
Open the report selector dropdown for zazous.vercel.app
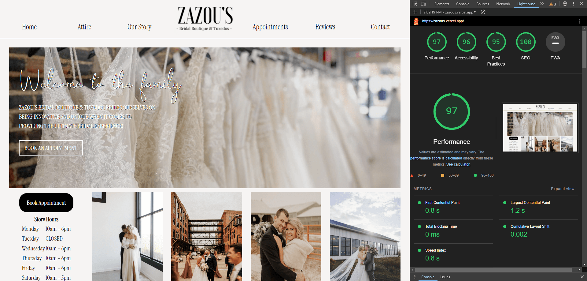pos(450,12)
